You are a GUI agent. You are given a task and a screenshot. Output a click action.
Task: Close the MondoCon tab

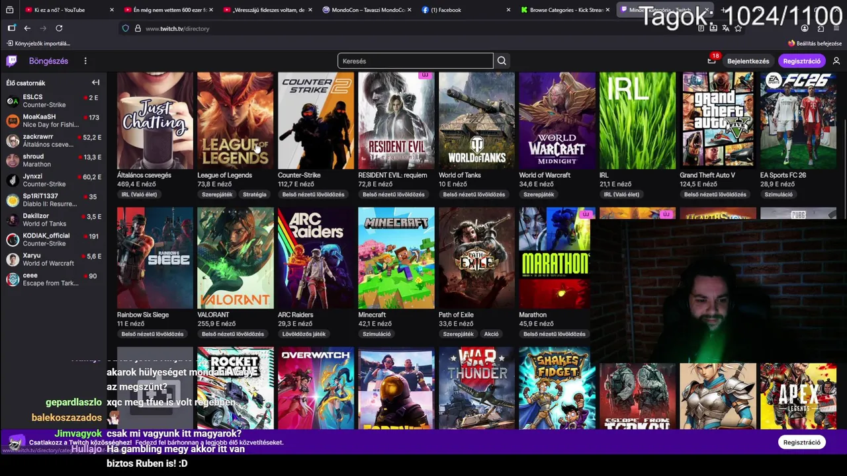point(409,10)
